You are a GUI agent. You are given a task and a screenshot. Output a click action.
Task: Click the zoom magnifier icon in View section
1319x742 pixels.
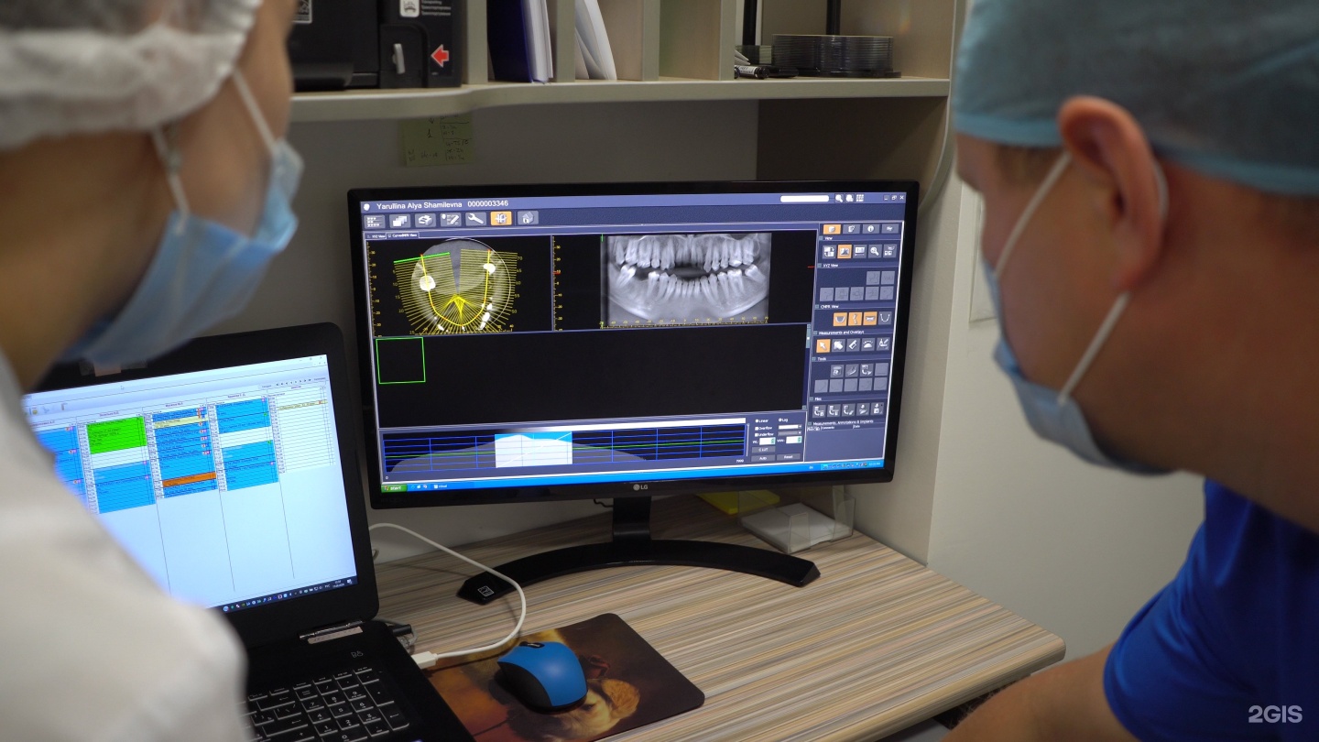[x=875, y=252]
